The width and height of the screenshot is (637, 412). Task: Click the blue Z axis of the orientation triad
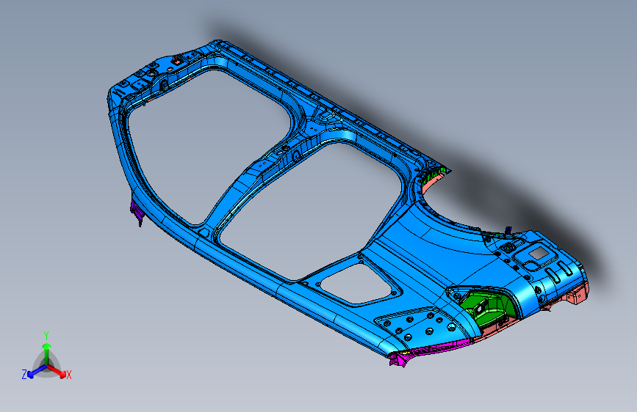click(x=36, y=372)
